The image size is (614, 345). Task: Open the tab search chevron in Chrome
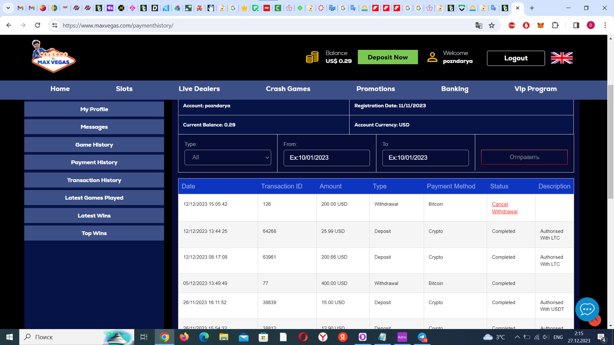8,8
